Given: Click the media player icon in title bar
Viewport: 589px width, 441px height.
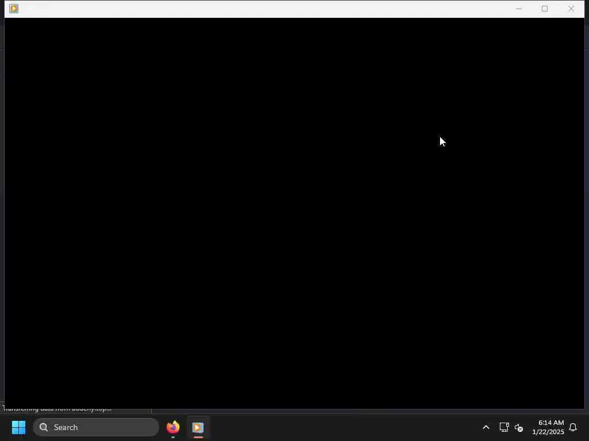Looking at the screenshot, I should click(x=14, y=9).
